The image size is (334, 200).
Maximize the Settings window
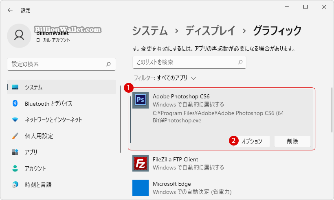pyautogui.click(x=305, y=7)
